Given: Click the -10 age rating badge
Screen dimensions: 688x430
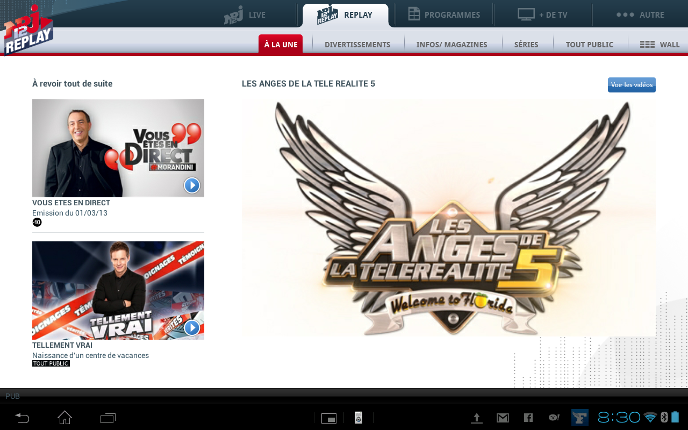Looking at the screenshot, I should pyautogui.click(x=37, y=222).
